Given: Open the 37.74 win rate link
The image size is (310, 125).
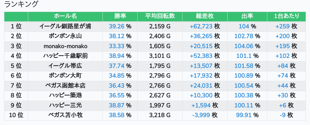Looking at the screenshot, I should click(117, 66).
